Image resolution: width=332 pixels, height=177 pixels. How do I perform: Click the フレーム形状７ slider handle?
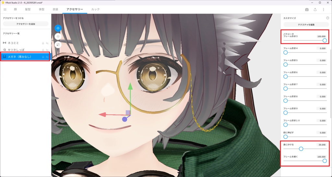(x=285, y=88)
